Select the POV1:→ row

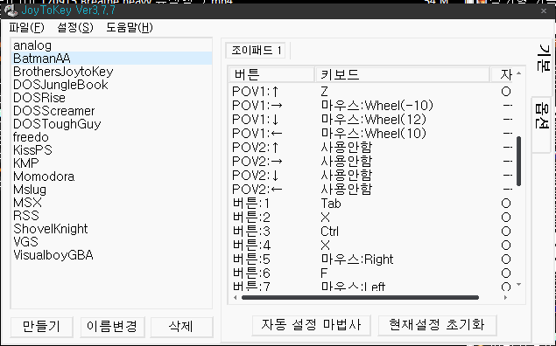pyautogui.click(x=371, y=106)
